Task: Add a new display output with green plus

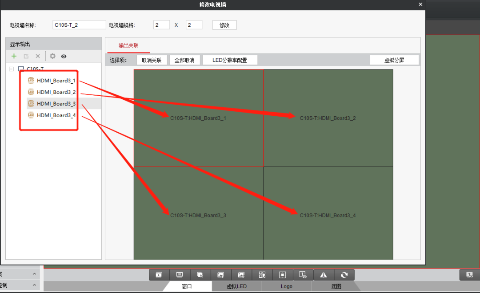Action: coord(14,56)
